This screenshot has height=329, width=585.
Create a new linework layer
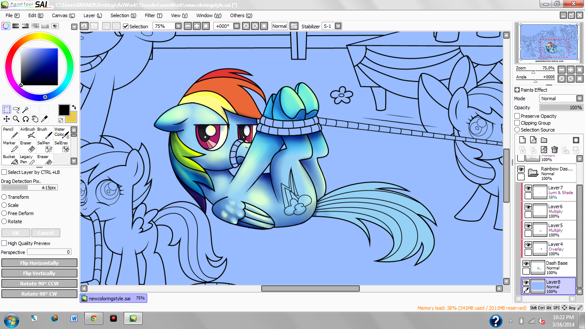tap(533, 140)
